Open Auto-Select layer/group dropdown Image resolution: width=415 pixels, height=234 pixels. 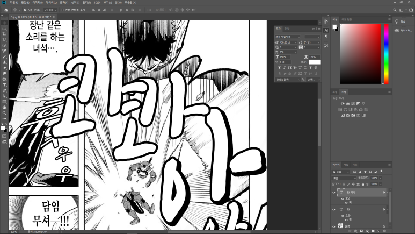point(50,10)
